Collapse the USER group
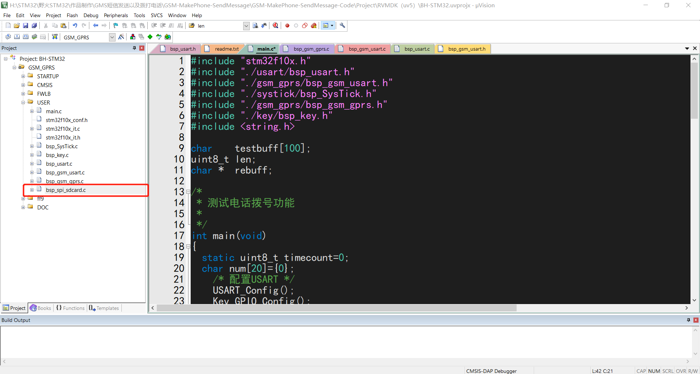700x374 pixels. coord(23,102)
